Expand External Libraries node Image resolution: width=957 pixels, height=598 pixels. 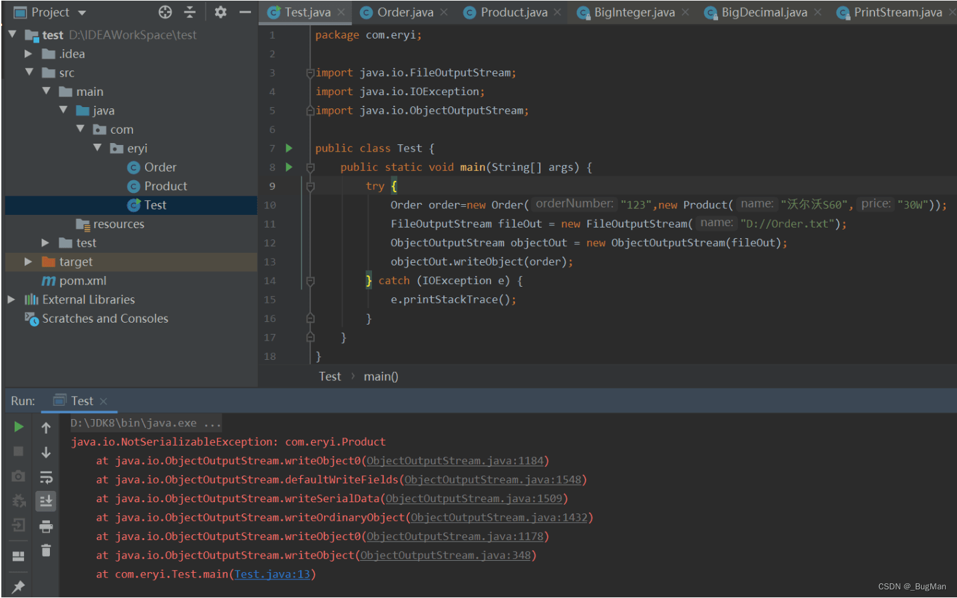pyautogui.click(x=11, y=300)
